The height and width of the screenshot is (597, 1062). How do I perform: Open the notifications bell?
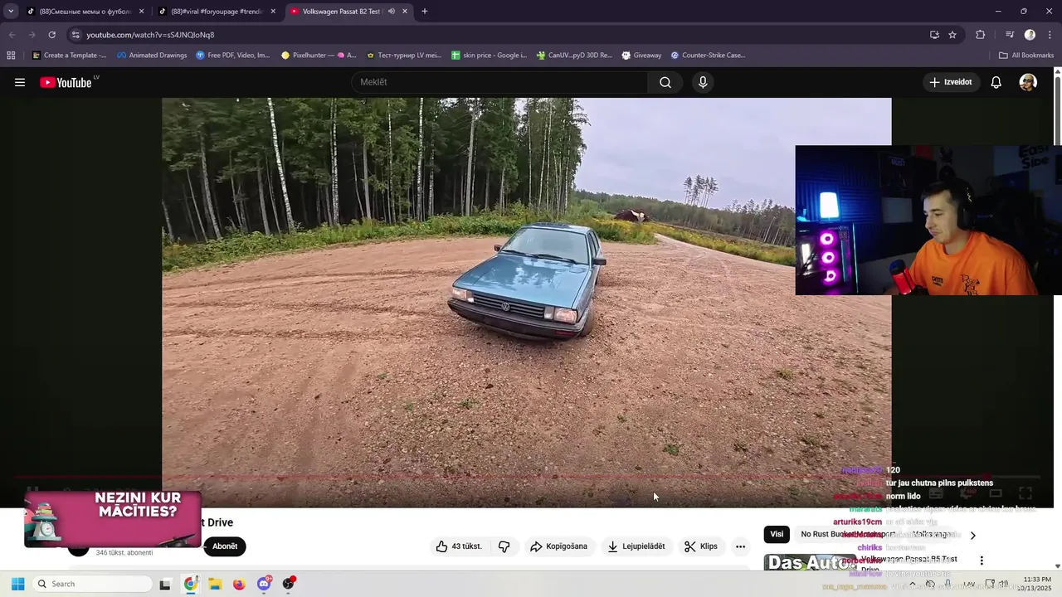click(x=996, y=82)
